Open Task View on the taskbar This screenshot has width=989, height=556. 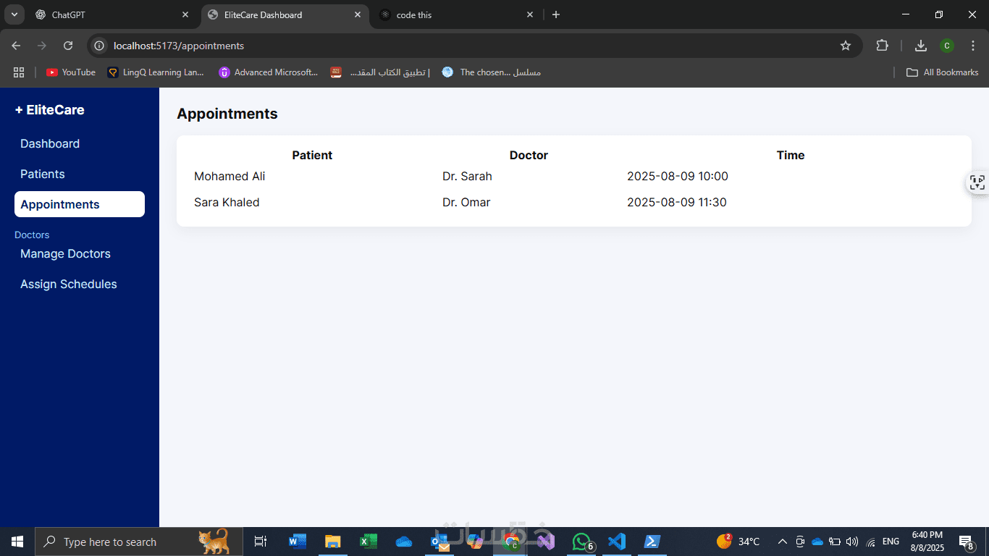click(x=261, y=542)
